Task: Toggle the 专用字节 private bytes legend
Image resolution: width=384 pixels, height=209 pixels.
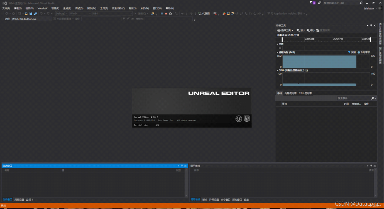Action: (x=364, y=52)
